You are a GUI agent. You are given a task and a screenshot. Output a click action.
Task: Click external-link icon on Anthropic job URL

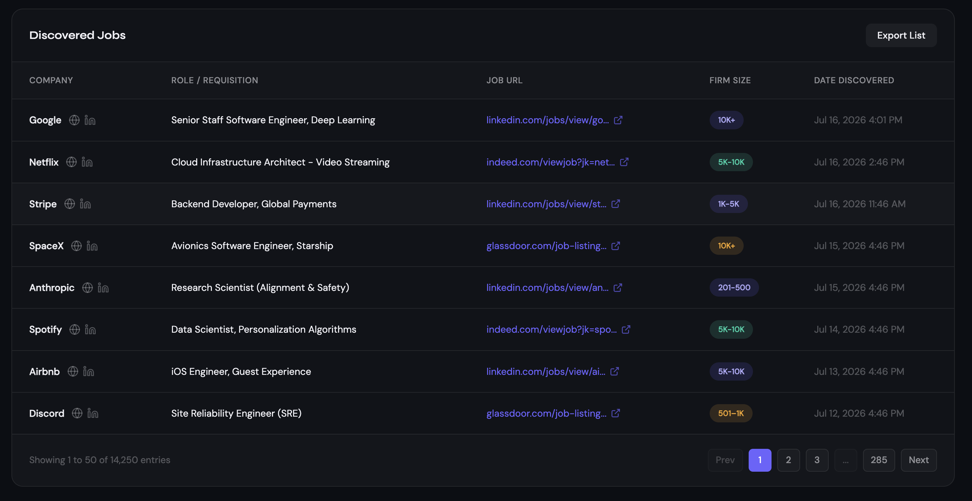point(618,287)
